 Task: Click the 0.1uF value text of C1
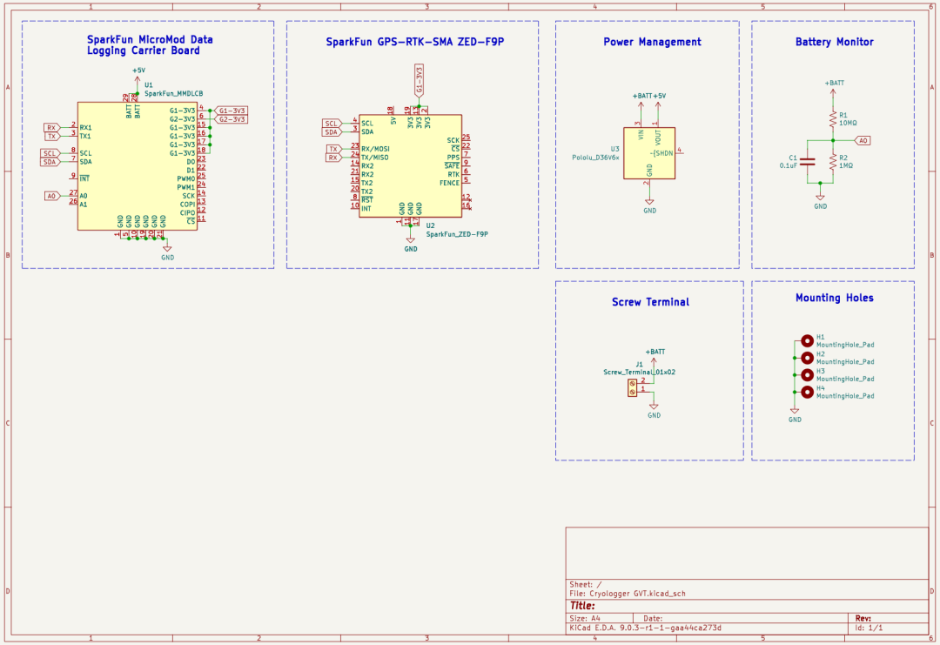tap(789, 165)
